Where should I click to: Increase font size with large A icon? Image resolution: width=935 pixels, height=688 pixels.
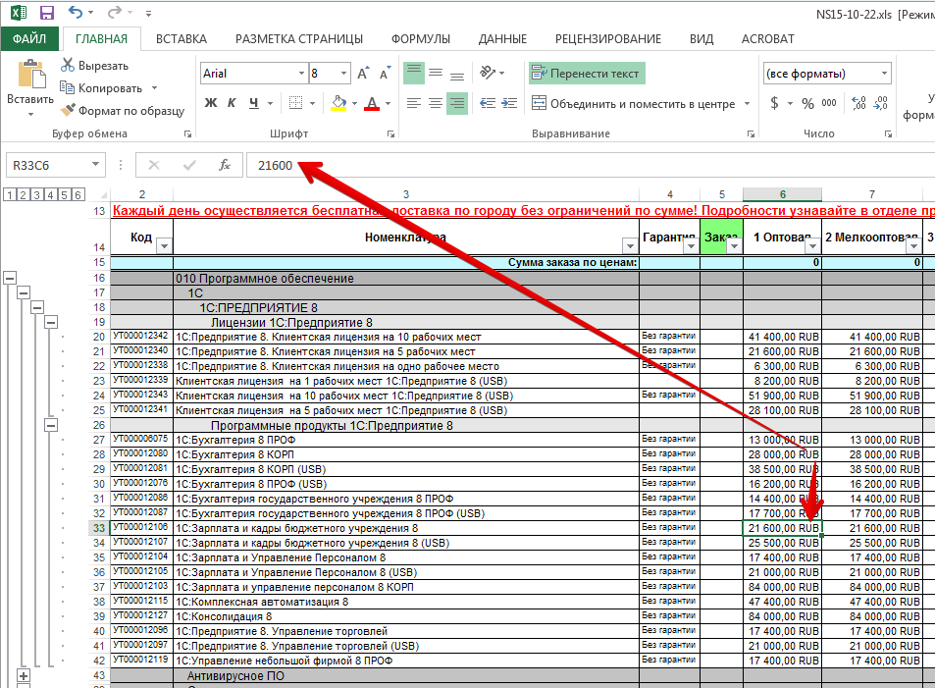click(x=363, y=74)
